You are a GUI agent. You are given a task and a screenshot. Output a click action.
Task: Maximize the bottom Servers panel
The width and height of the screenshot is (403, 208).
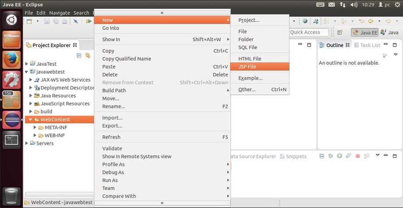(x=395, y=155)
